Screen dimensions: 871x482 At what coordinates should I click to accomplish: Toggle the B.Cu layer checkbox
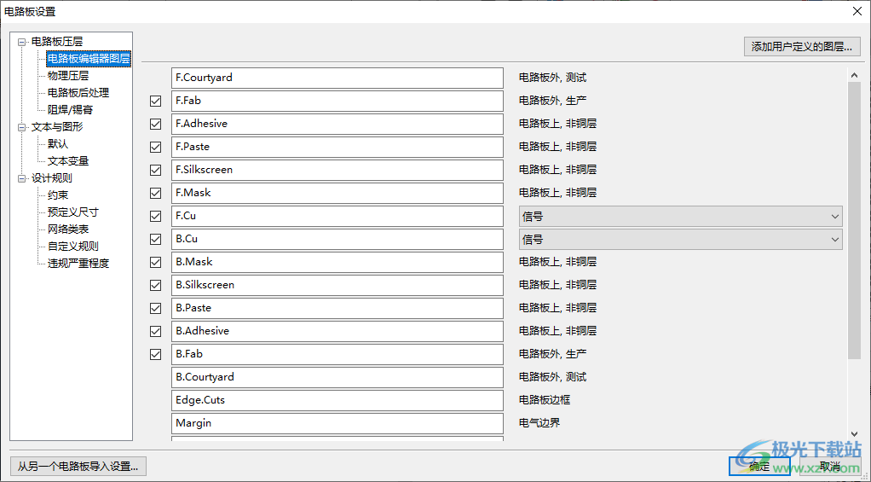[x=155, y=240]
